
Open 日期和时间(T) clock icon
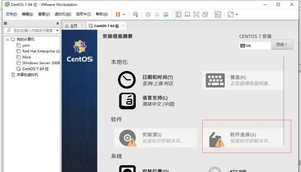[x=127, y=80]
